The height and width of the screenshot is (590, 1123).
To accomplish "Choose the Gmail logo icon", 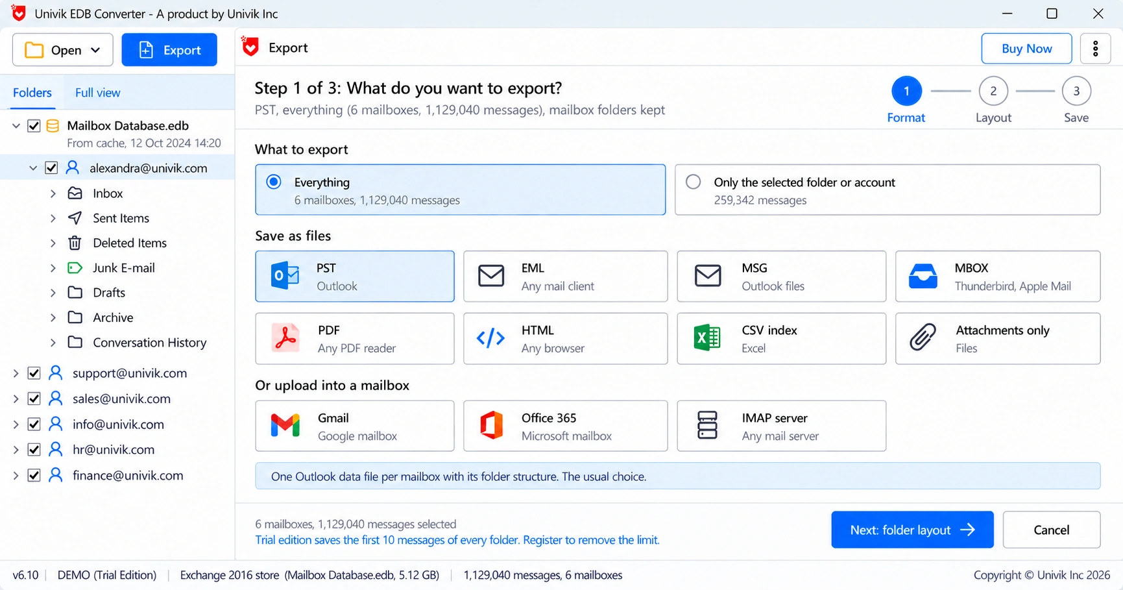I will [x=285, y=426].
